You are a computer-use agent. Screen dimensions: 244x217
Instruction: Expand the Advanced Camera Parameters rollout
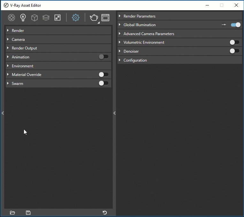point(149,34)
